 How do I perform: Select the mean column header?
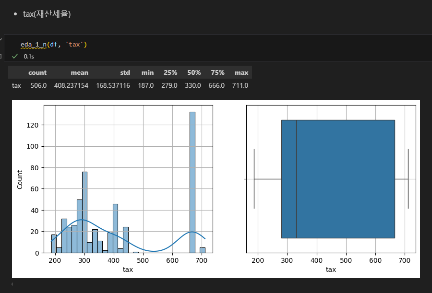point(79,73)
